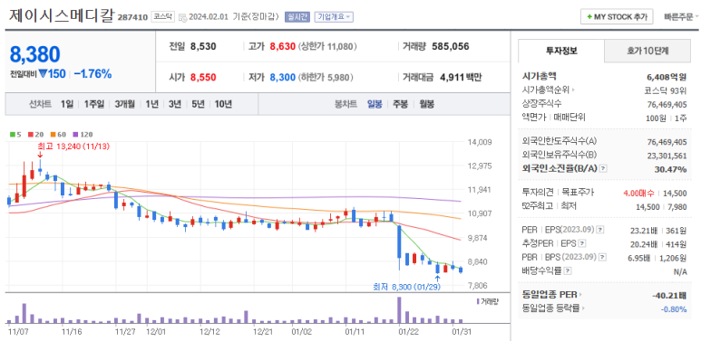Click the 20-day moving average legend
The height and width of the screenshot is (341, 701).
[x=34, y=134]
